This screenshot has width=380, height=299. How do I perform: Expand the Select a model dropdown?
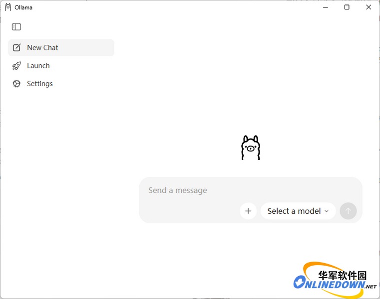pyautogui.click(x=298, y=211)
